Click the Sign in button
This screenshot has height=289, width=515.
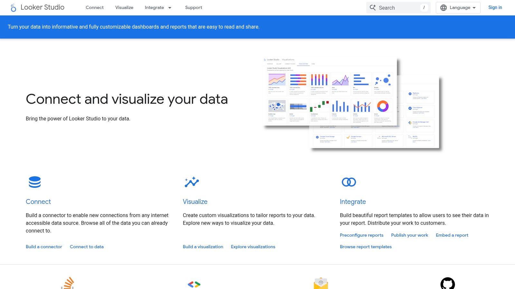point(495,7)
